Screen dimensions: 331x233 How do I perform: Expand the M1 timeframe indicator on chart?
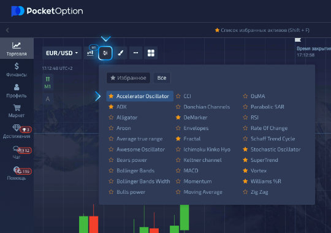48,83
